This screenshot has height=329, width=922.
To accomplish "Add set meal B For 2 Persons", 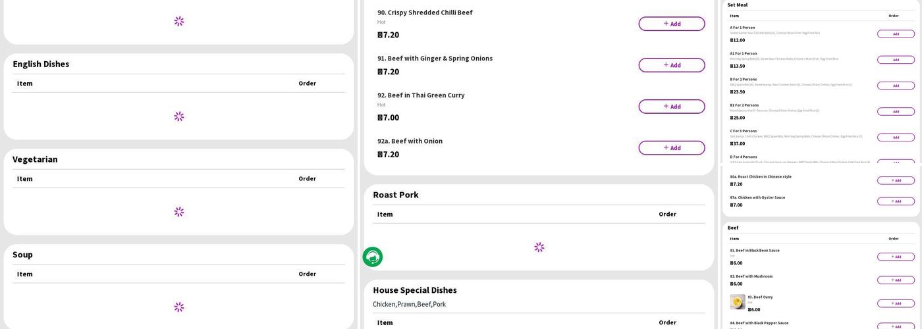I will (x=896, y=86).
